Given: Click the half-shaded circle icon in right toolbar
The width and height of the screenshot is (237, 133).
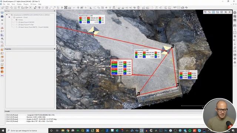Looking at the screenshot, I should (x=235, y=40).
